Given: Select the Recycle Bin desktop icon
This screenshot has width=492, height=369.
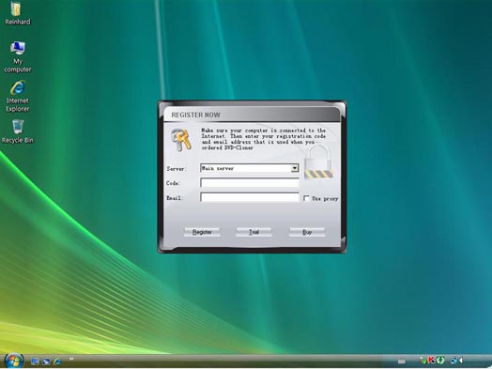Looking at the screenshot, I should [18, 131].
